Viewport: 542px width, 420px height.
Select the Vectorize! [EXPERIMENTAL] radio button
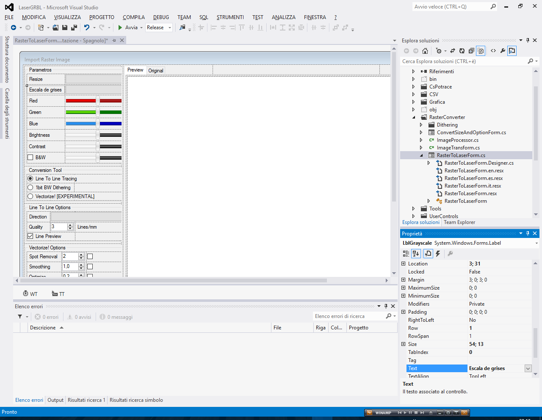(30, 196)
